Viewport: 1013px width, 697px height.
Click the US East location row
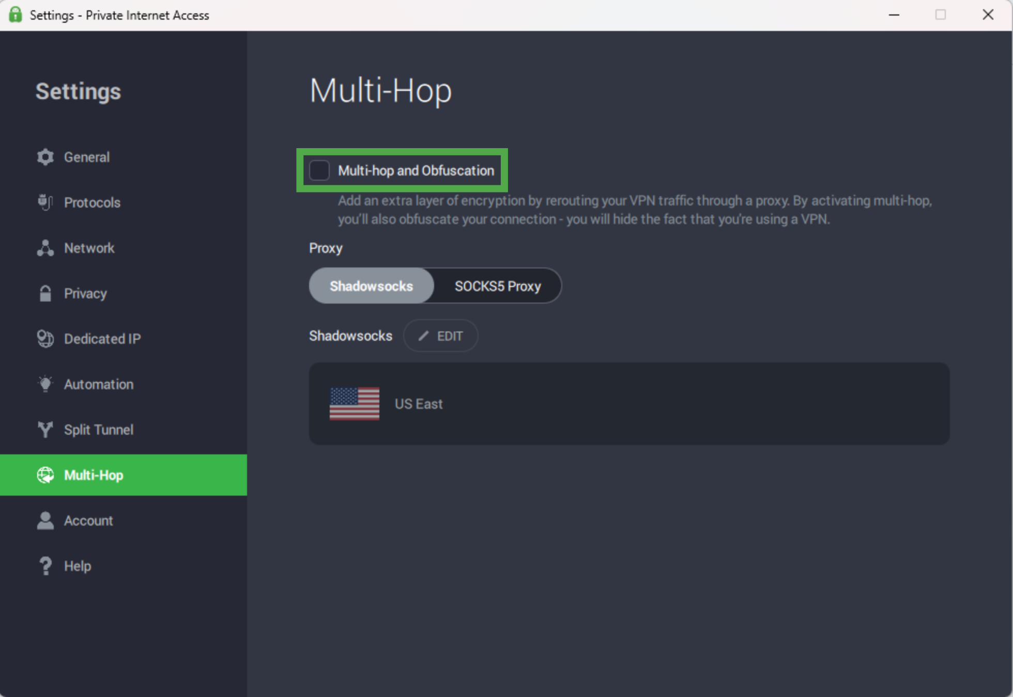click(x=629, y=404)
